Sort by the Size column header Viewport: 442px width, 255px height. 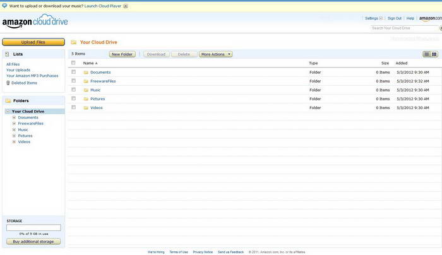tap(385, 63)
